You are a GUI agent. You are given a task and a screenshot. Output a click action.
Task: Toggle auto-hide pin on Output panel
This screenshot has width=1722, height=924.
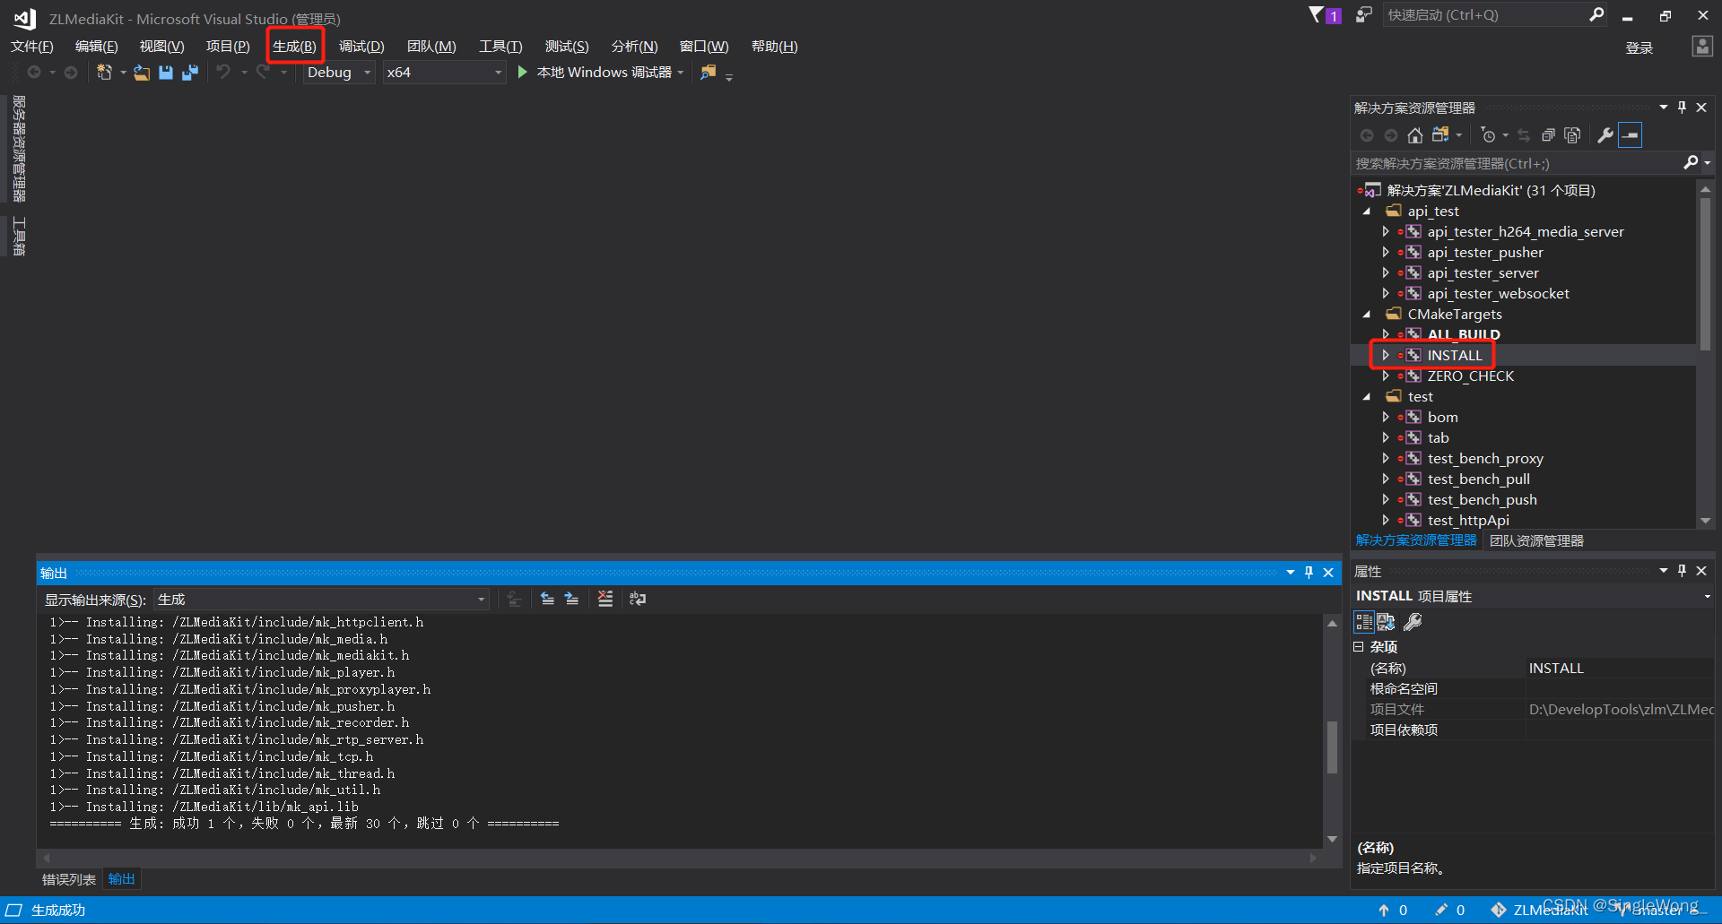[x=1309, y=572]
